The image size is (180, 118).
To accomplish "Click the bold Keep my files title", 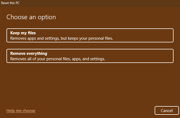I will [x=23, y=33].
